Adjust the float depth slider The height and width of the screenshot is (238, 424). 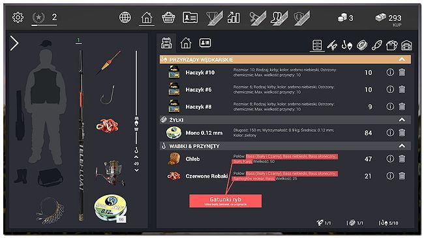[x=136, y=124]
